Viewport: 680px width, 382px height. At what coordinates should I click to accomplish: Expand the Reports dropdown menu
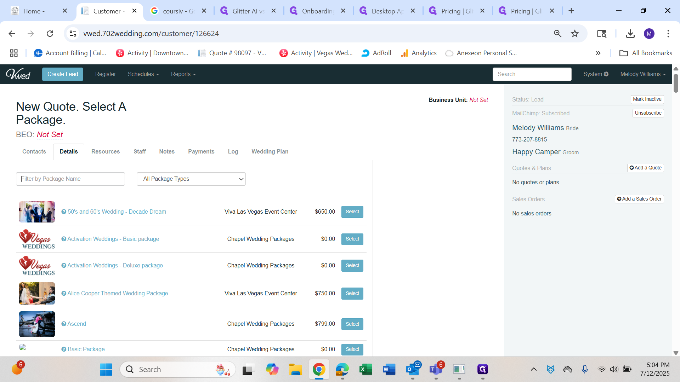click(x=183, y=74)
